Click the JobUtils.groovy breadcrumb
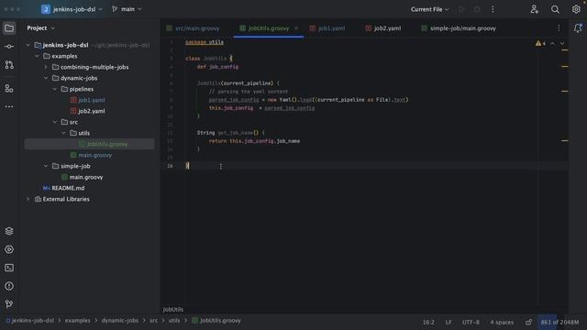The image size is (587, 330). click(x=216, y=321)
